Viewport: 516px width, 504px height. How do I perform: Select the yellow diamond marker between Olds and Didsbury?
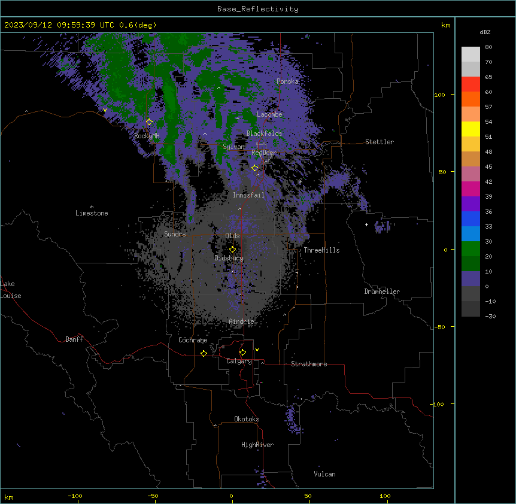232,250
